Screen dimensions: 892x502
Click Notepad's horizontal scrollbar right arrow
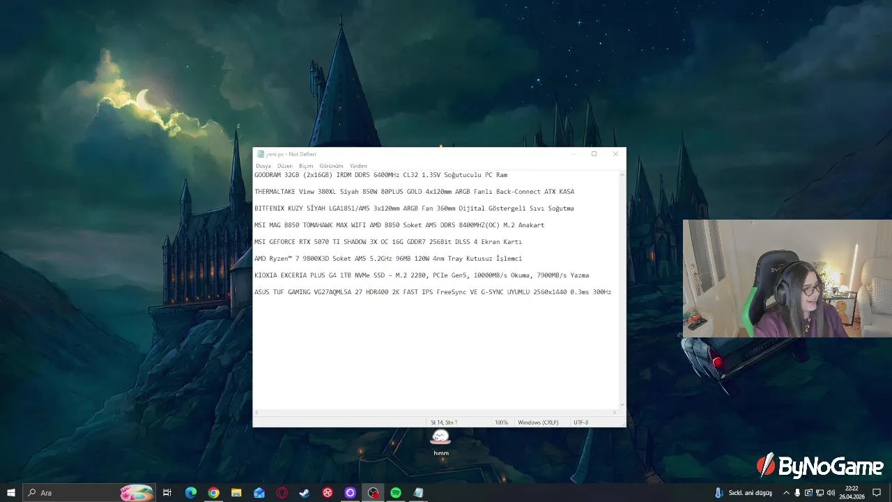pyautogui.click(x=615, y=413)
